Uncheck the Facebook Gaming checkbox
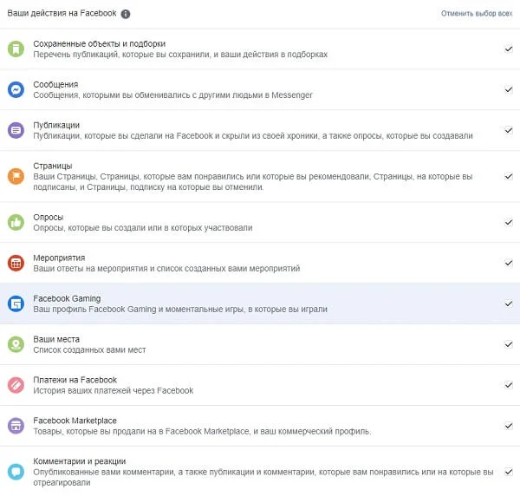The width and height of the screenshot is (520, 496). pos(509,303)
